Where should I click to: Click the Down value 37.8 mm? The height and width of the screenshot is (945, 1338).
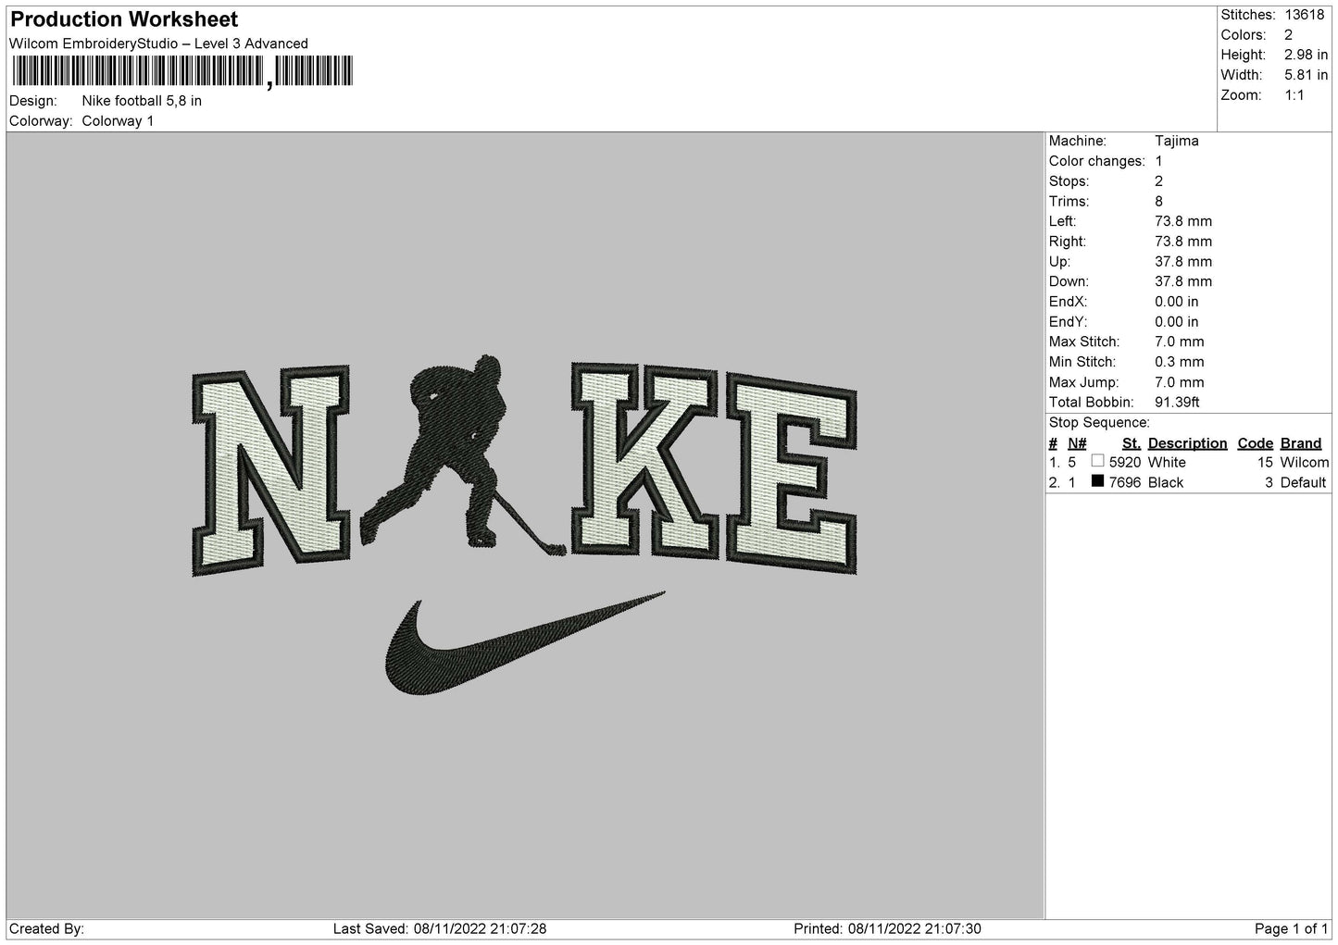click(x=1183, y=282)
